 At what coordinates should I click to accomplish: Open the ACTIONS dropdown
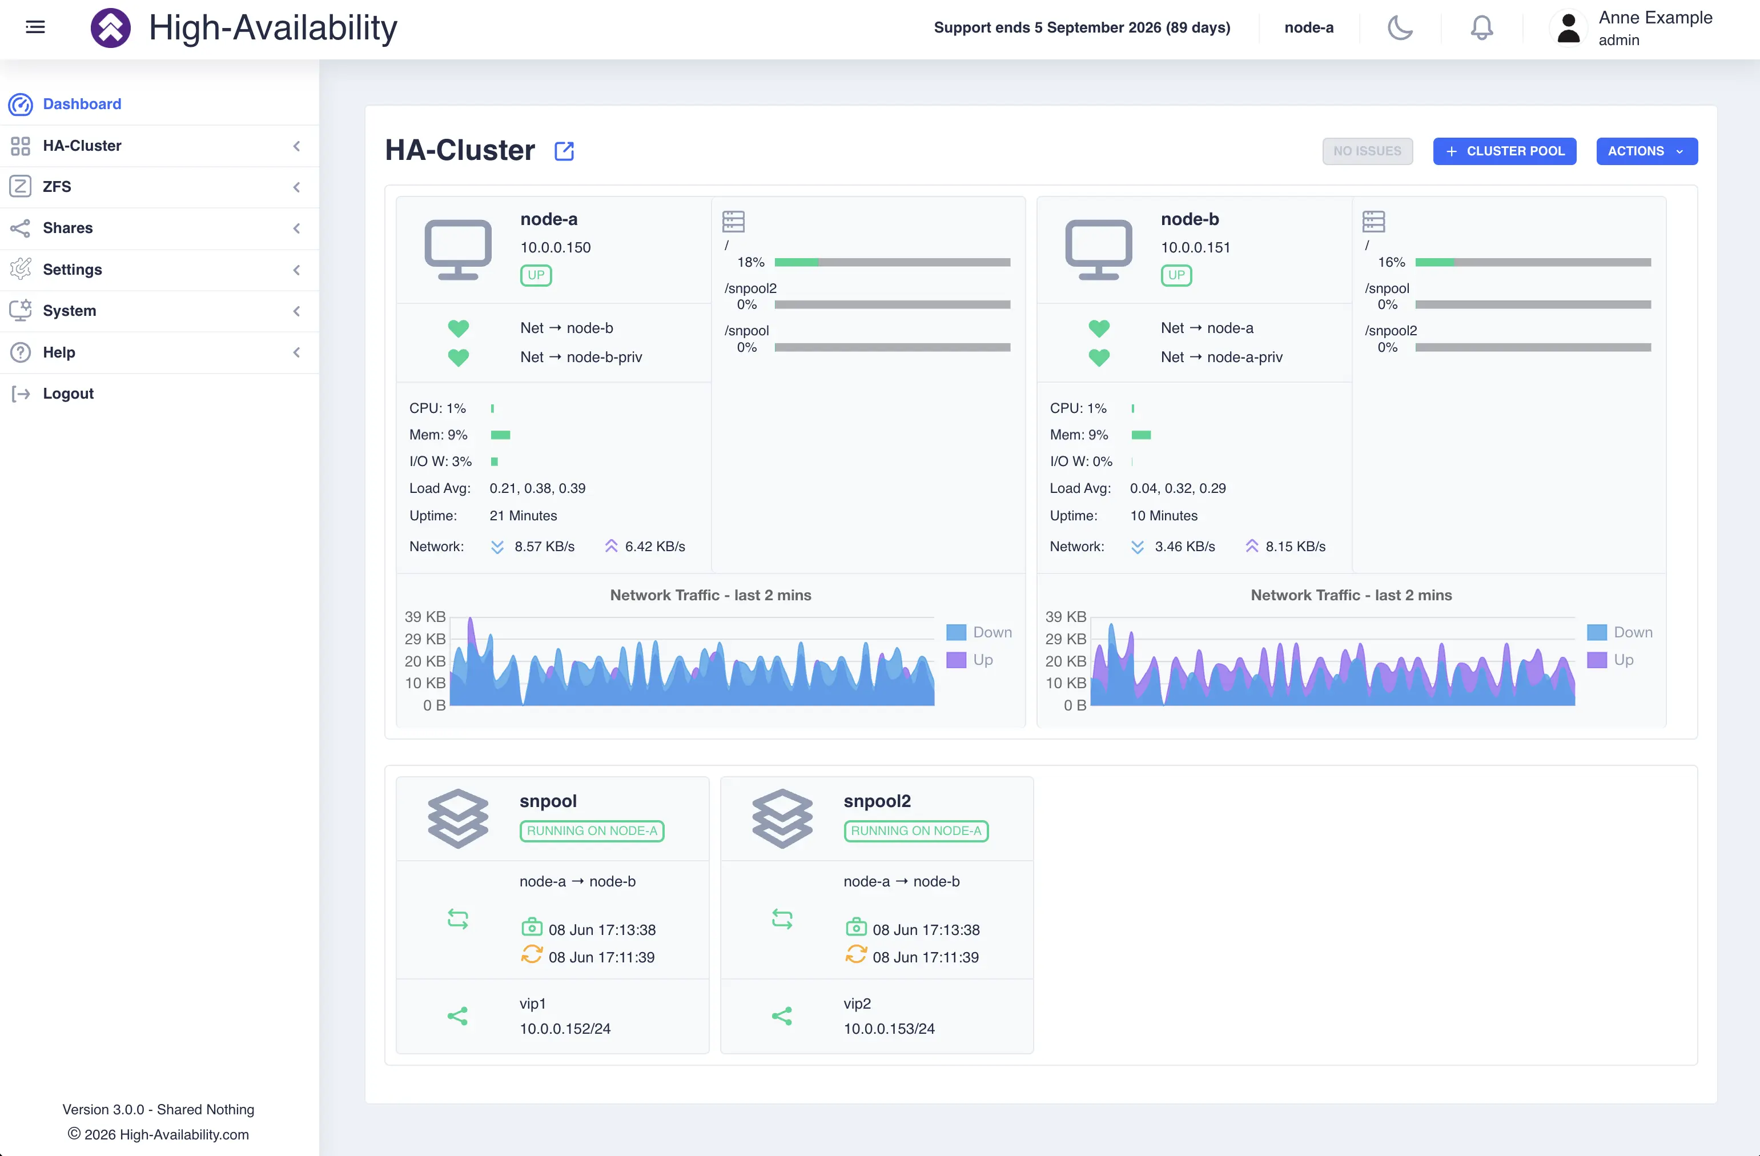click(1646, 151)
